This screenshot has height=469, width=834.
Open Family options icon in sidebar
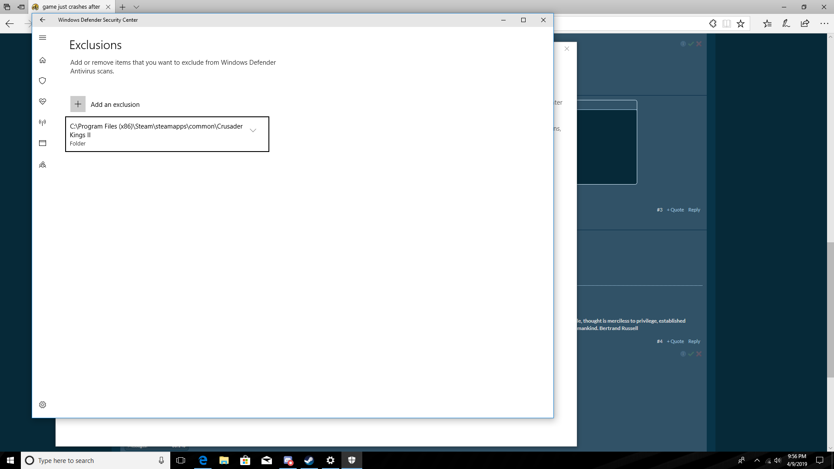[43, 165]
